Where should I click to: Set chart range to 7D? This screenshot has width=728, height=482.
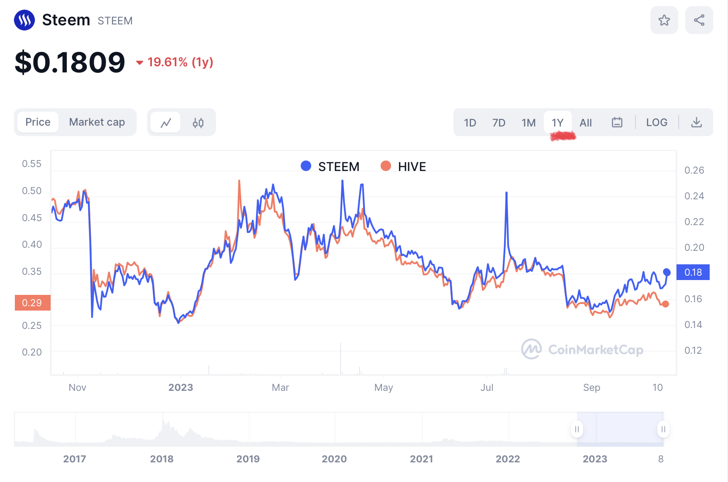coord(498,123)
